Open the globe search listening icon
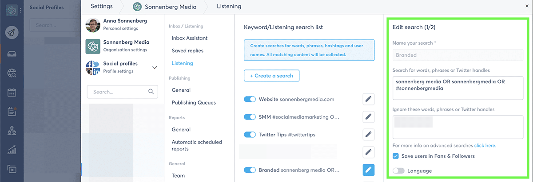 (12, 73)
